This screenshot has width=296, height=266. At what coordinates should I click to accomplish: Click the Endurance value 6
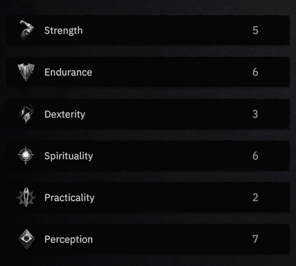pos(255,72)
